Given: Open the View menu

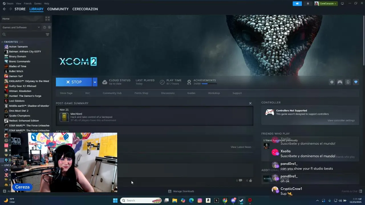Looking at the screenshot, I should click(19, 3).
